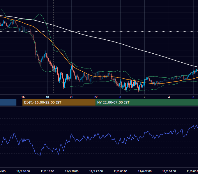Click the 22 hour axis label
The image size is (198, 174).
96,97
